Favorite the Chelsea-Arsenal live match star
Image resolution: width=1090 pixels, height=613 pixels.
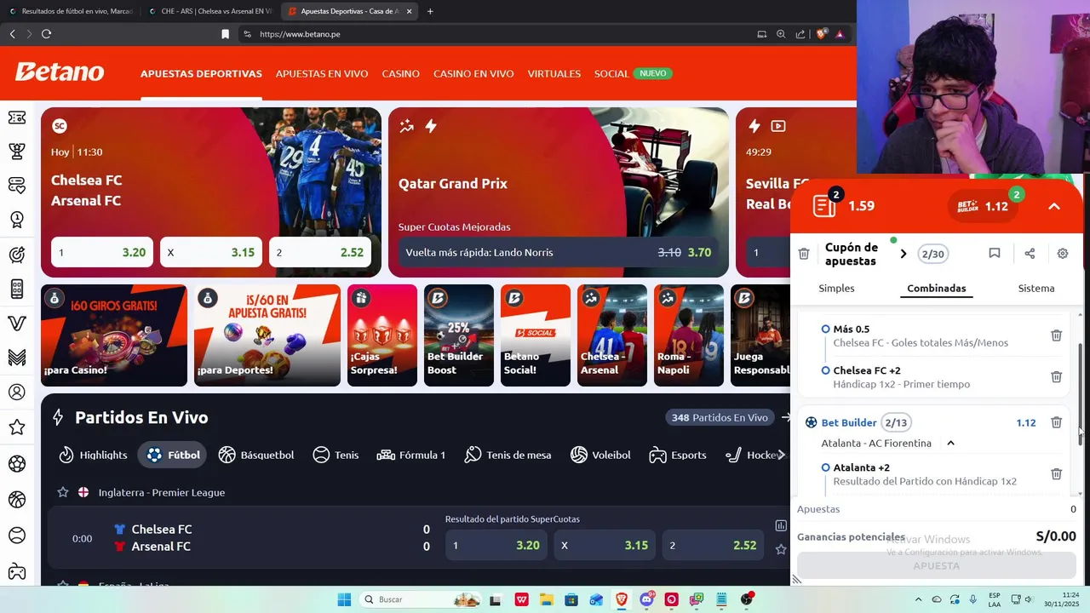coord(781,550)
